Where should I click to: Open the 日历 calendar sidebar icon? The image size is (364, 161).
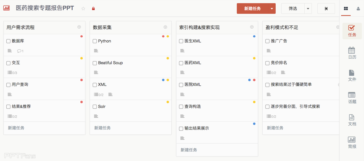352,53
